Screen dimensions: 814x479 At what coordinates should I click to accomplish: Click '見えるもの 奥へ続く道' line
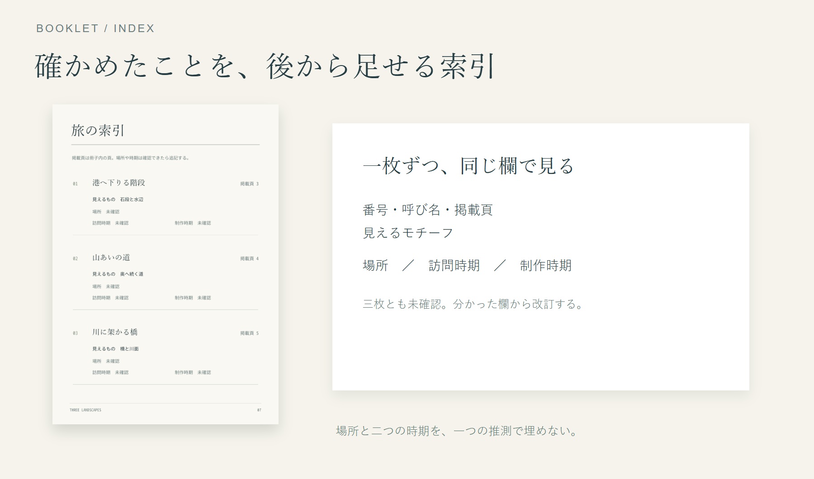point(118,274)
